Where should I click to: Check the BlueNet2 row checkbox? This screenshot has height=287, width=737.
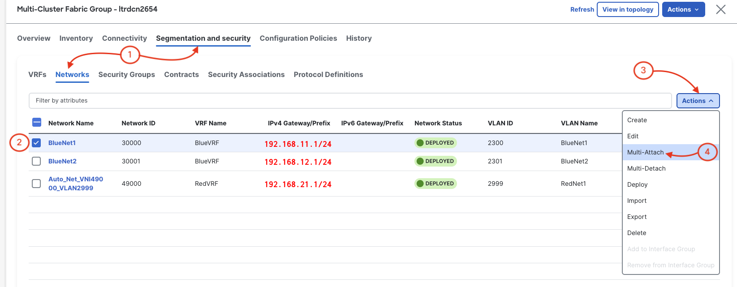[37, 161]
